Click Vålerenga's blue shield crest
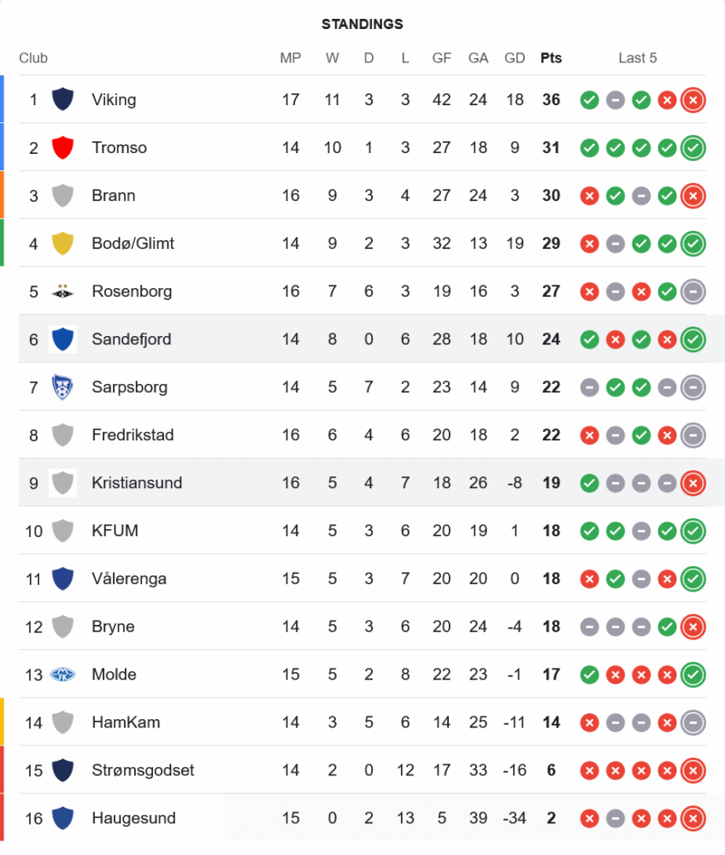This screenshot has height=855, width=725. click(x=62, y=578)
